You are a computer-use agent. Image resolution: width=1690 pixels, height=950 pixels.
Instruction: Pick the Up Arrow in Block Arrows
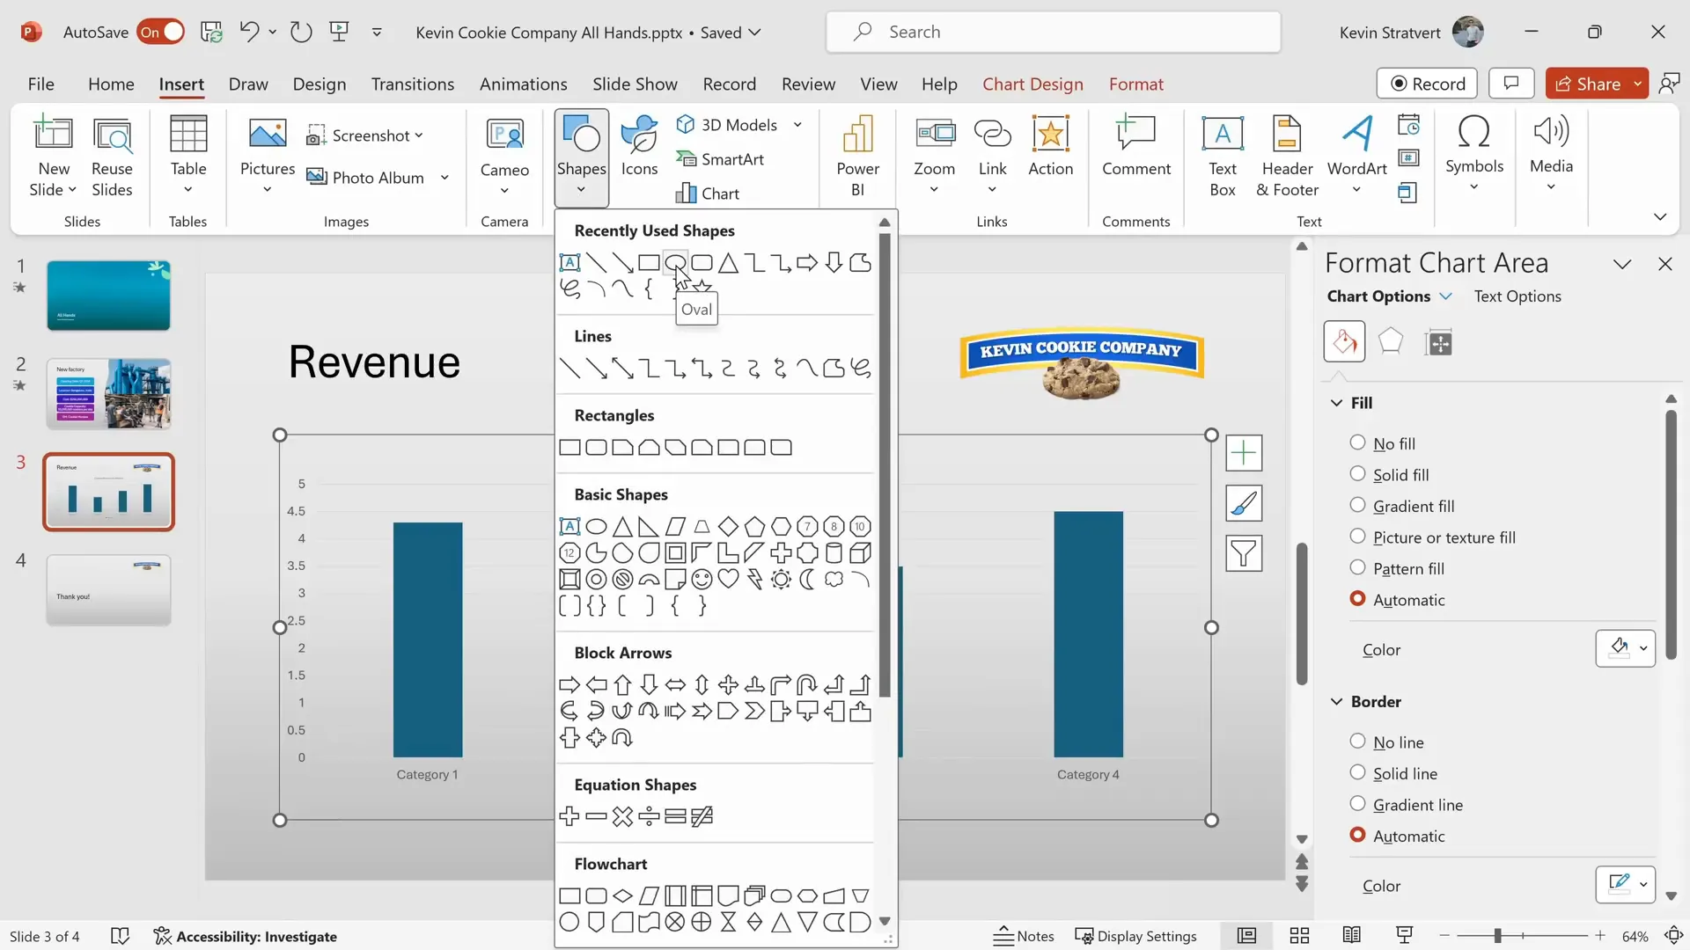click(622, 684)
